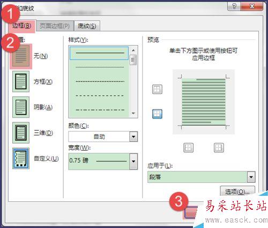Choose the 方框(X) box border setting
268x228 pixels.
click(21, 82)
